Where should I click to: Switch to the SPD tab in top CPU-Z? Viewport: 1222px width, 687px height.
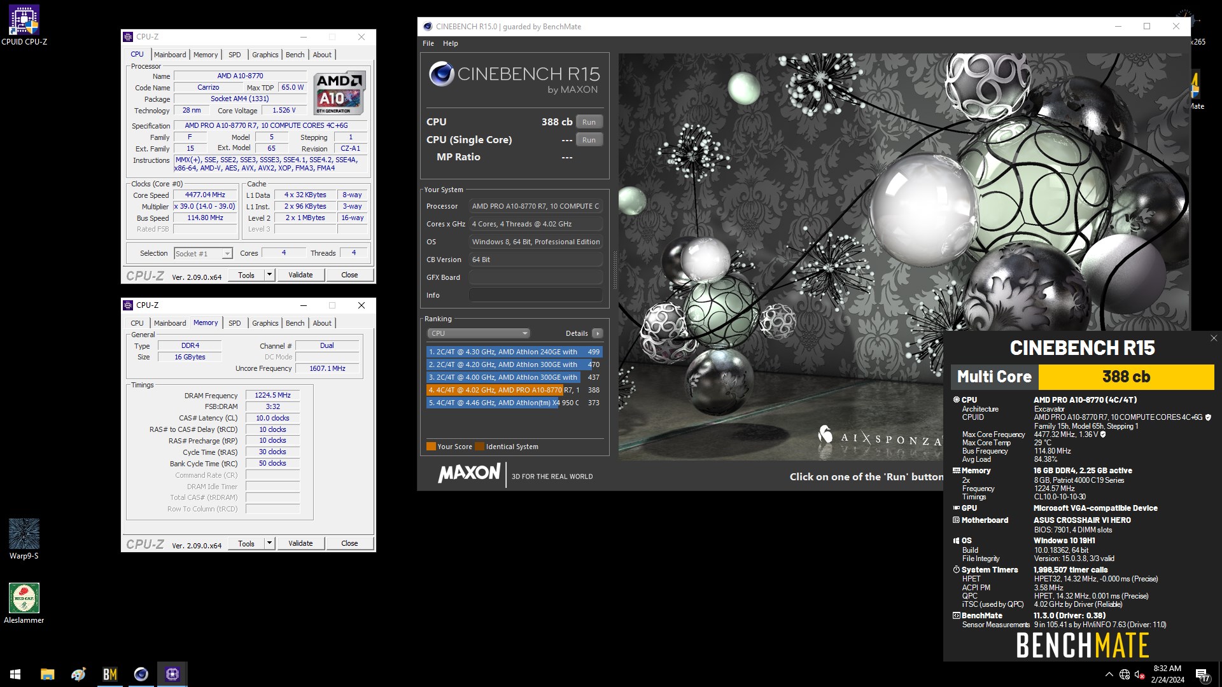click(235, 55)
